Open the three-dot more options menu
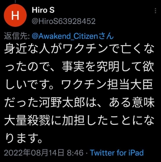The image size is (161, 162). tap(155, 11)
